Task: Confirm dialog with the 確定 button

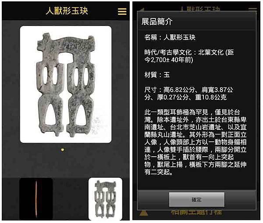Action: click(x=196, y=199)
